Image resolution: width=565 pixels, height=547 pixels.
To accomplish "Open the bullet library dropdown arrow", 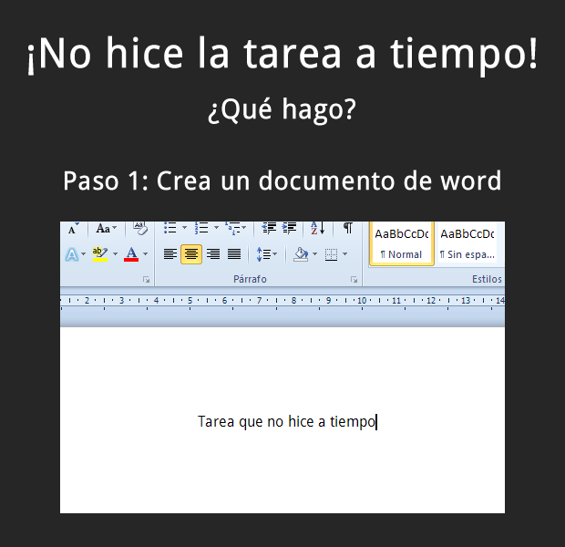I will 184,228.
